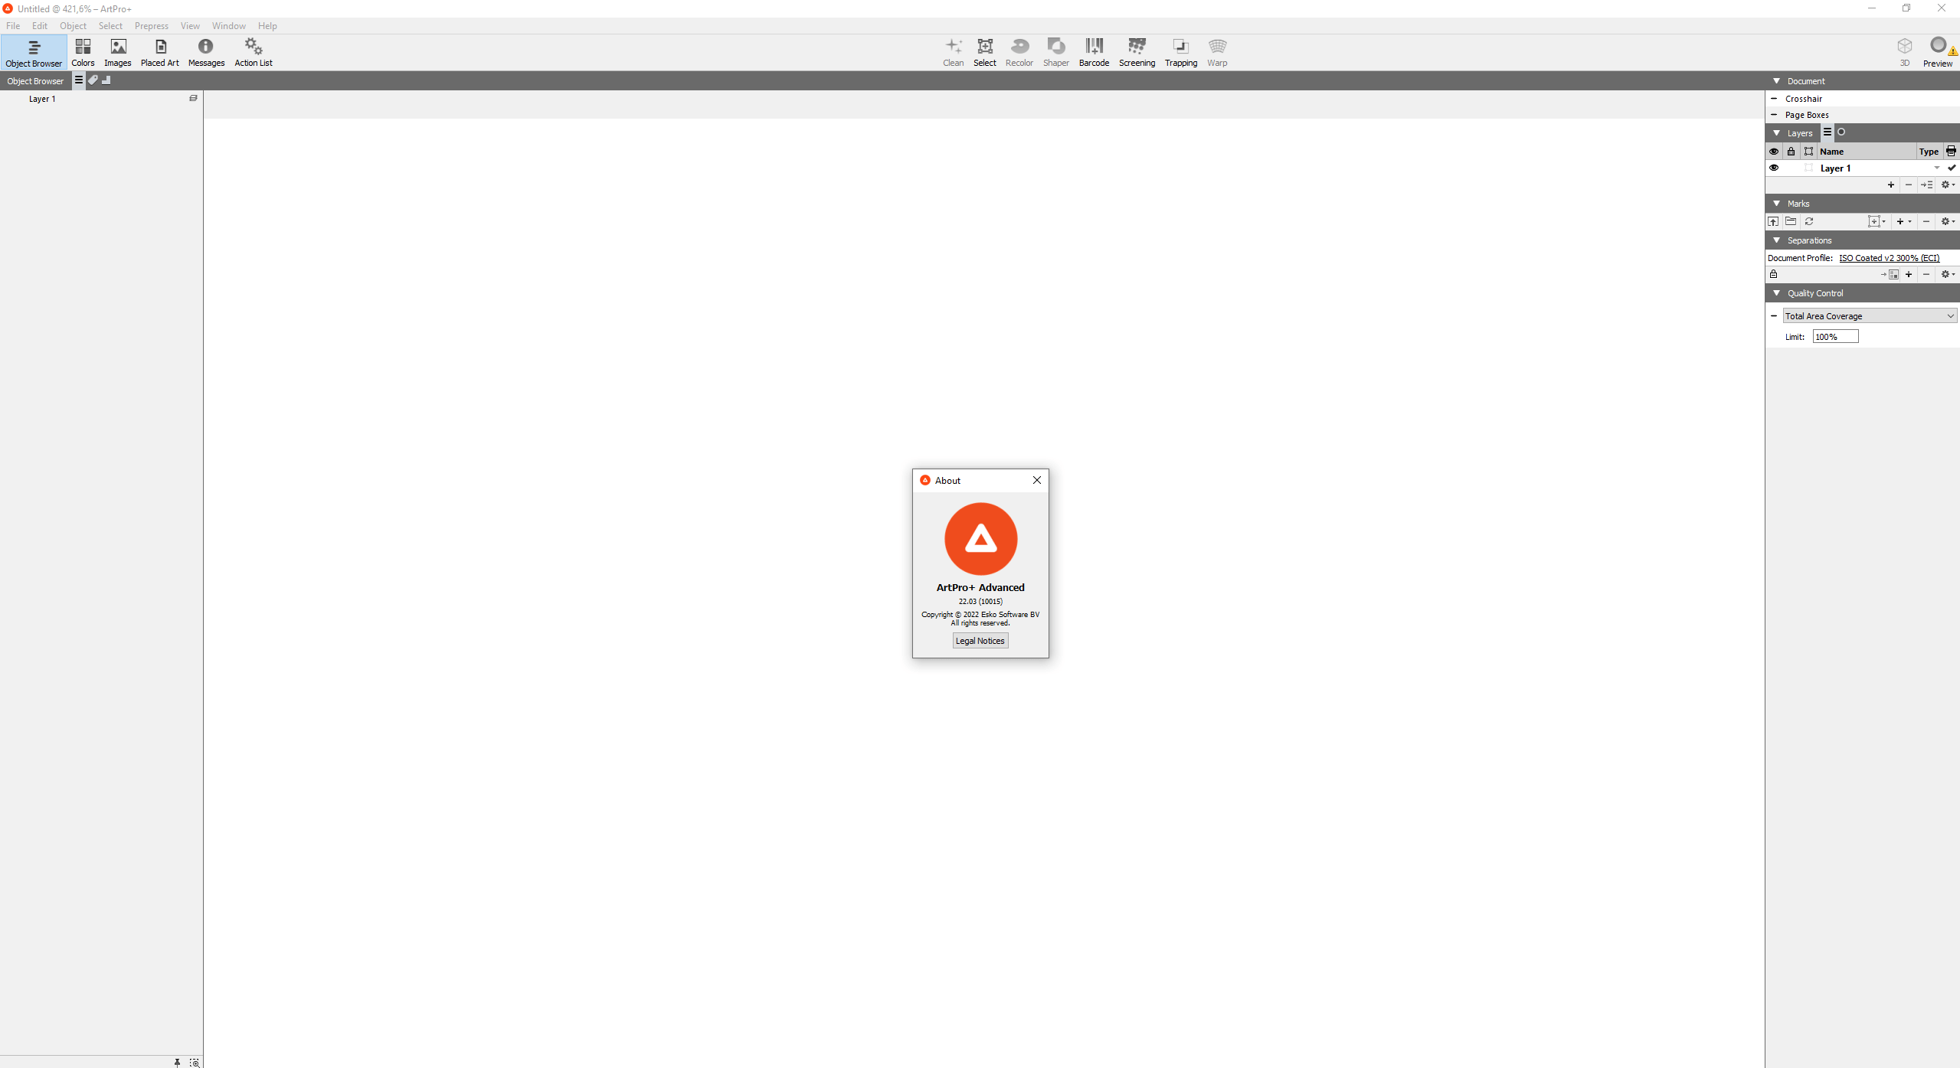Refresh marks with the circular arrows icon

point(1809,221)
